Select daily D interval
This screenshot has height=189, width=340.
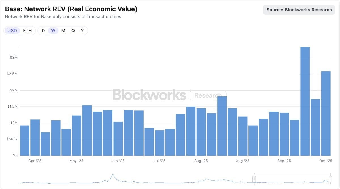pos(43,31)
